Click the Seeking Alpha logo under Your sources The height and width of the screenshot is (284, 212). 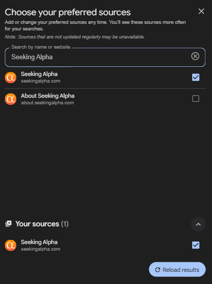coord(11,245)
